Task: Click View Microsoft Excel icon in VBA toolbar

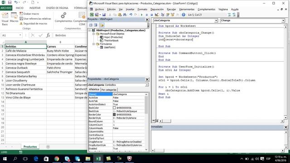Action: (x=92, y=15)
